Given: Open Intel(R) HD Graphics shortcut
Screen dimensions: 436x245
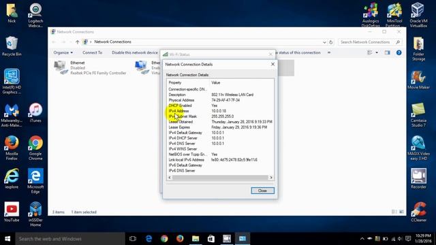Looking at the screenshot, I should coord(12,81).
